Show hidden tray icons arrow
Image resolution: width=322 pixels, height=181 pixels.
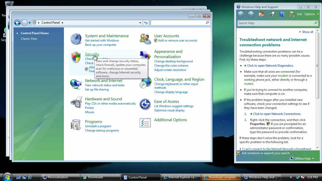click(291, 177)
